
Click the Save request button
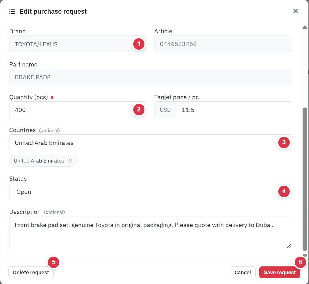(x=280, y=272)
